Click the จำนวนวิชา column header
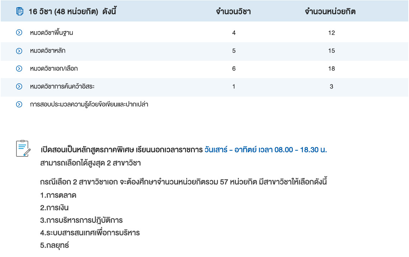This screenshot has width=409, height=257. [233, 11]
